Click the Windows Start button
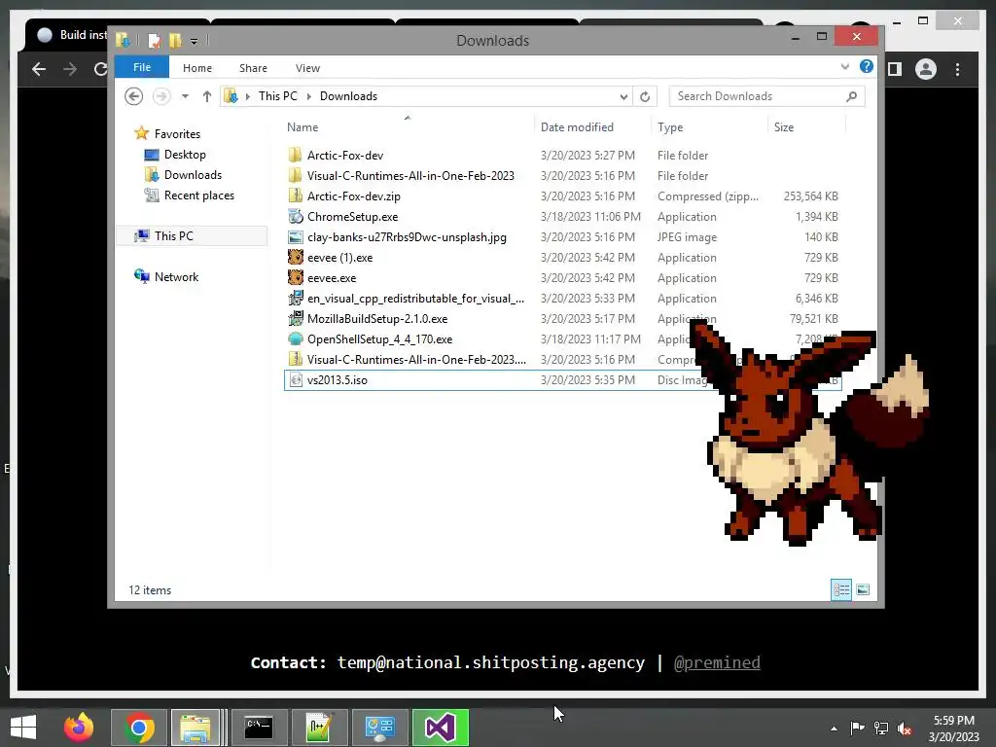The height and width of the screenshot is (747, 996). click(x=23, y=728)
